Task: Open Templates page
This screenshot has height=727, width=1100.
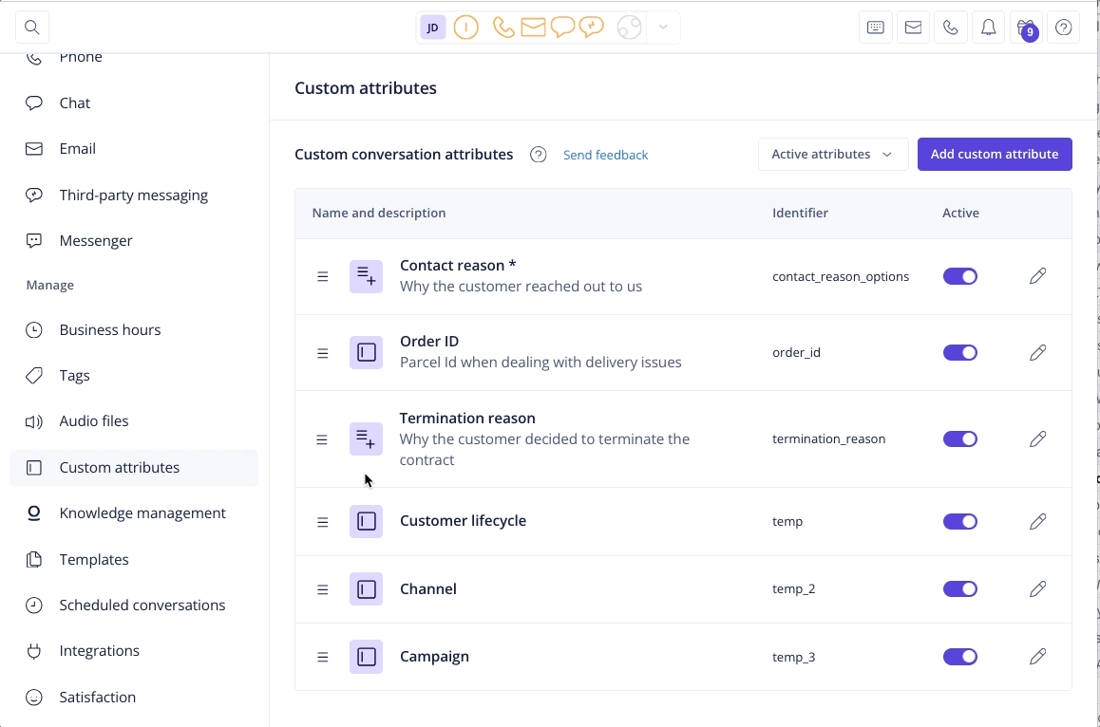Action: click(134, 559)
